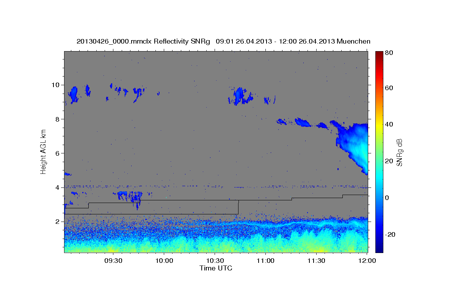Click the colorbar value label 20
Viewport: 455px width, 303px height.
pyautogui.click(x=389, y=161)
